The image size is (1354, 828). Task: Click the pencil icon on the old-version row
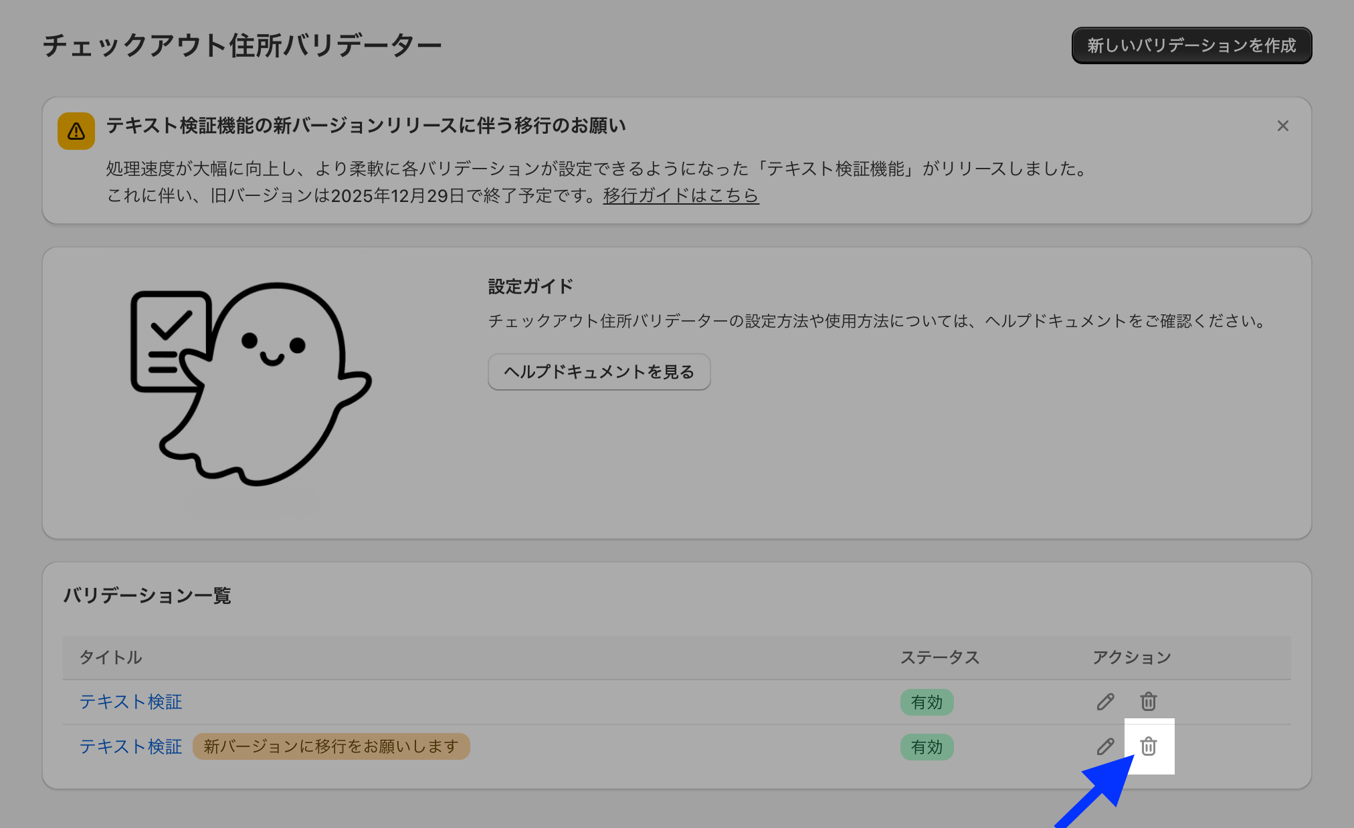[x=1105, y=746]
